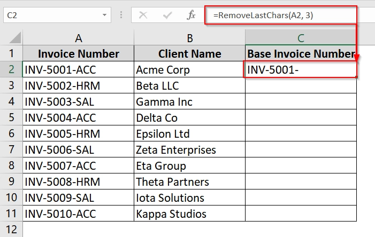Screen dimensions: 375x237
Task: Select row 9 header
Action: point(11,181)
